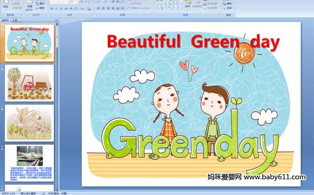This screenshot has width=314, height=195.
Task: Open the Select menu in Editing group
Action: [228, 8]
